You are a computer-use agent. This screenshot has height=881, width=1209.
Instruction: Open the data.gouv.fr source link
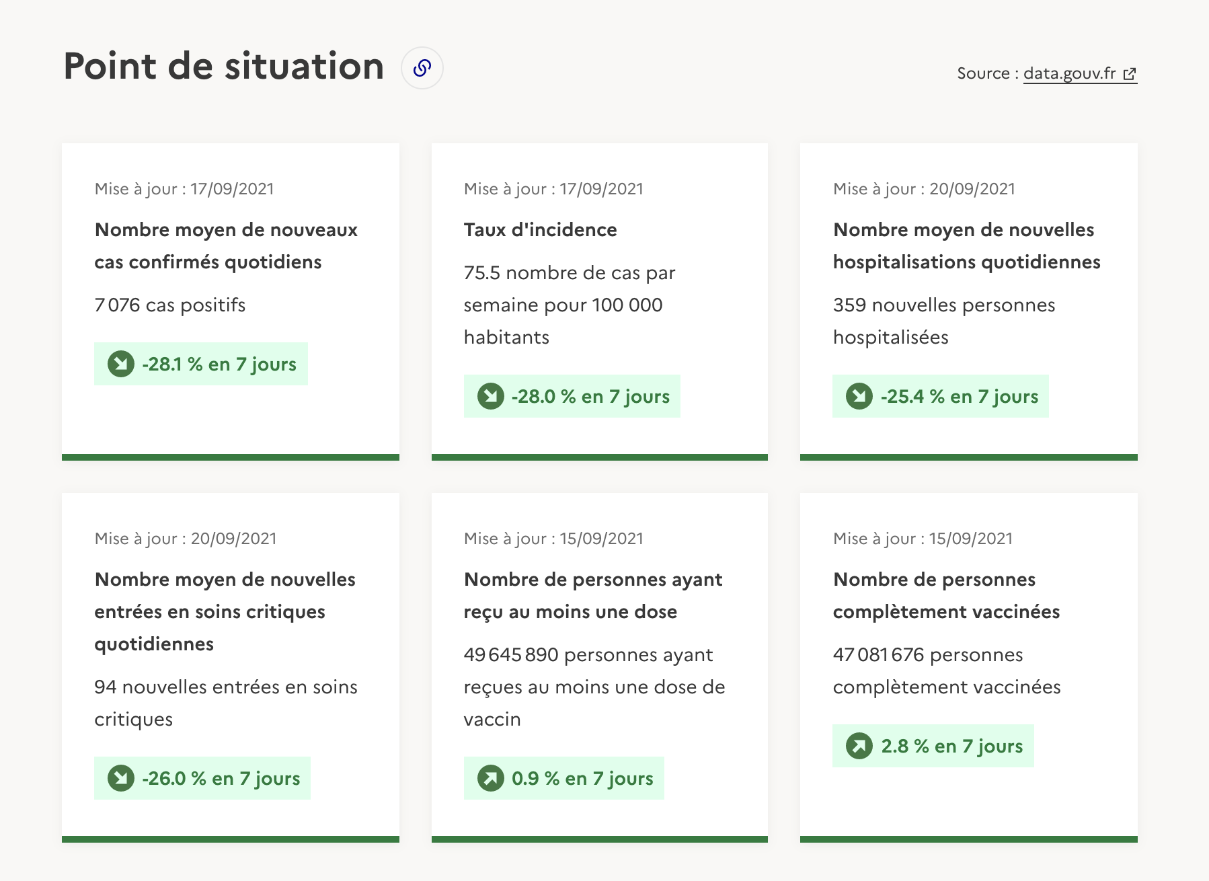point(1080,73)
